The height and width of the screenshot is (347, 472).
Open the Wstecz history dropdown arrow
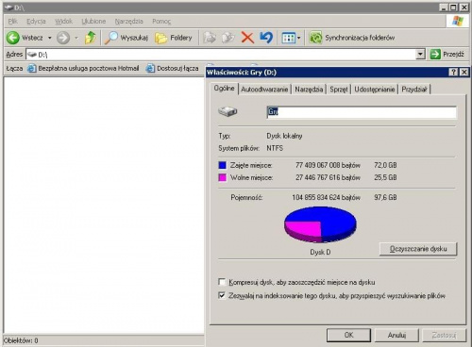coord(50,38)
